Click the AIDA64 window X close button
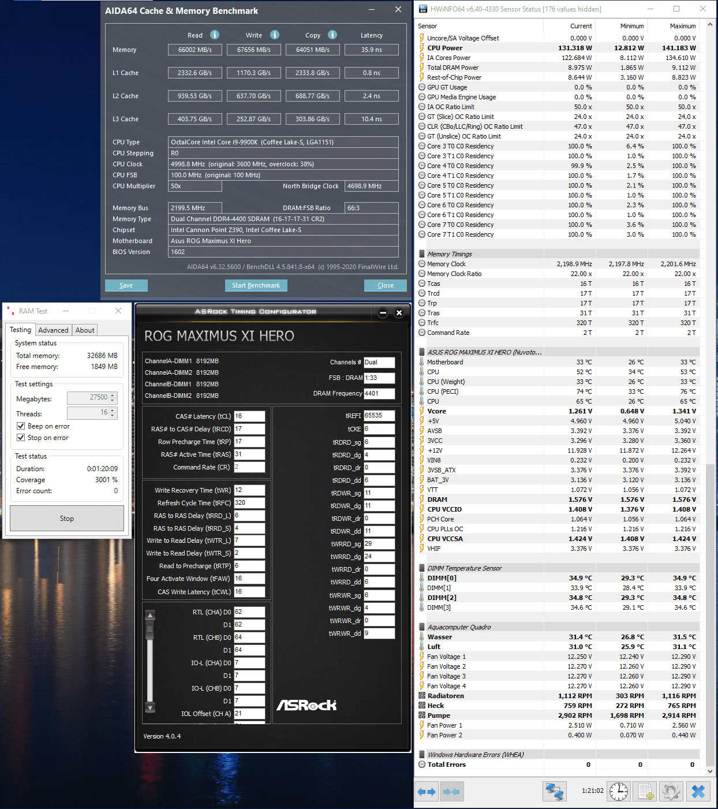The height and width of the screenshot is (809, 718). (398, 10)
